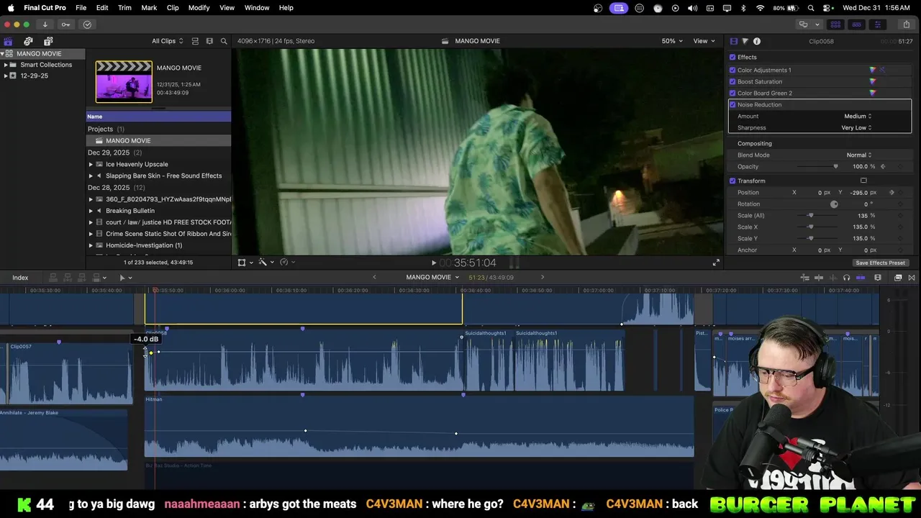Open the Titles and Generators sidebar
The height and width of the screenshot is (518, 921).
coord(48,41)
